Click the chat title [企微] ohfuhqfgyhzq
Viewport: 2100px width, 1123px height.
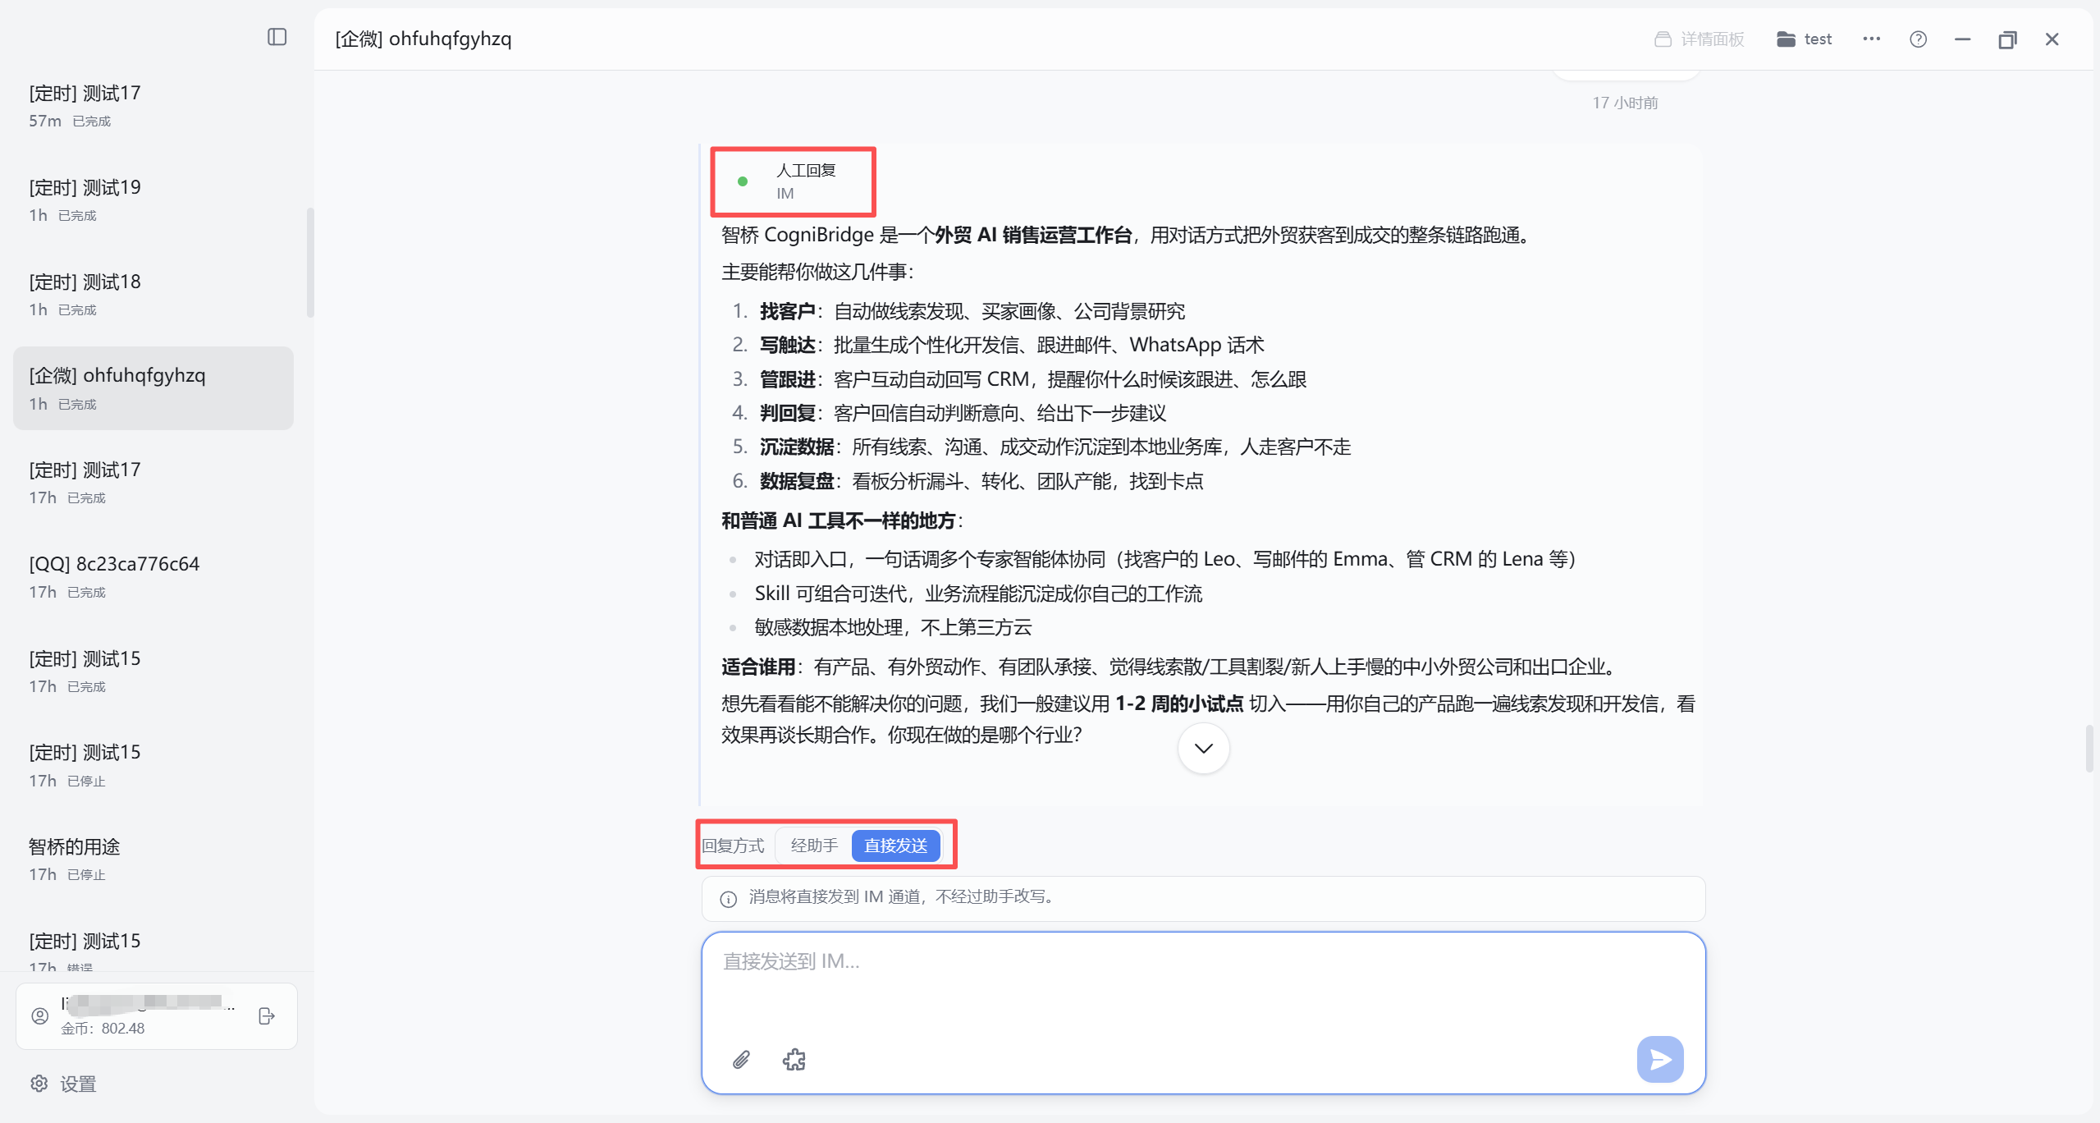tap(423, 39)
